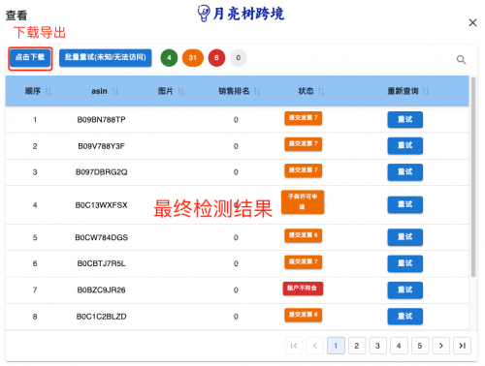Click the orange badge showing 31
This screenshot has width=485, height=366.
click(x=193, y=58)
